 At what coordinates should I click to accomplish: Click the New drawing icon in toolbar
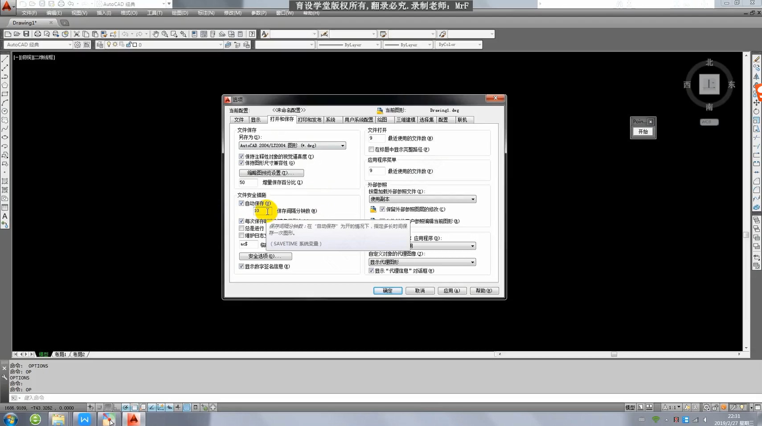(8, 34)
